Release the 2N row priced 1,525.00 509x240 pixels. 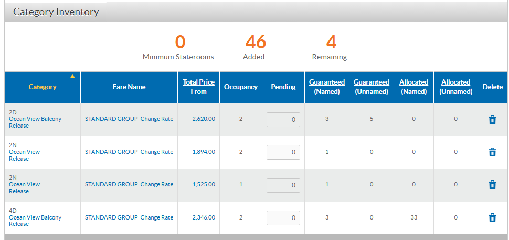click(x=19, y=191)
